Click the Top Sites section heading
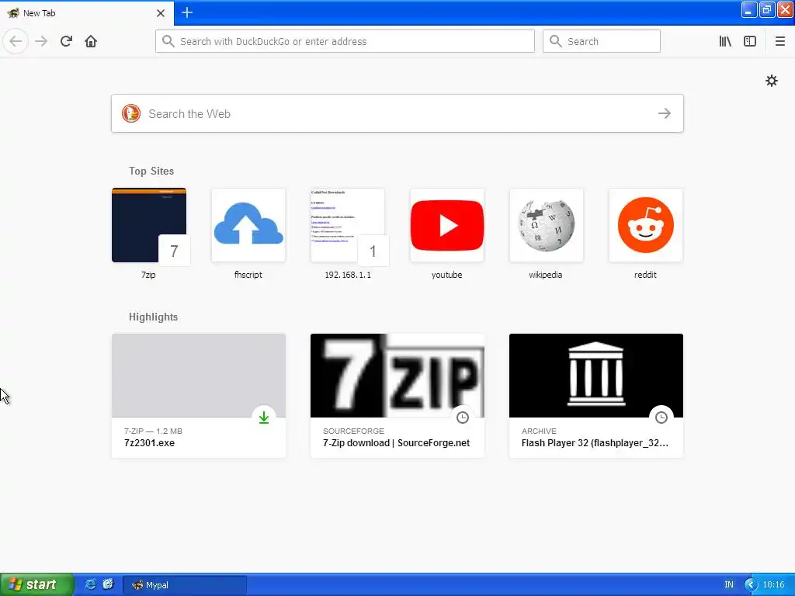795x596 pixels. (151, 172)
